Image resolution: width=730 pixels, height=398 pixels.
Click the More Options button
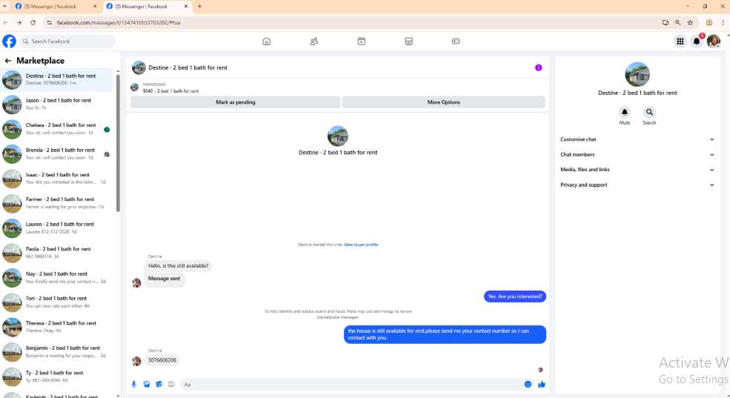click(x=443, y=102)
